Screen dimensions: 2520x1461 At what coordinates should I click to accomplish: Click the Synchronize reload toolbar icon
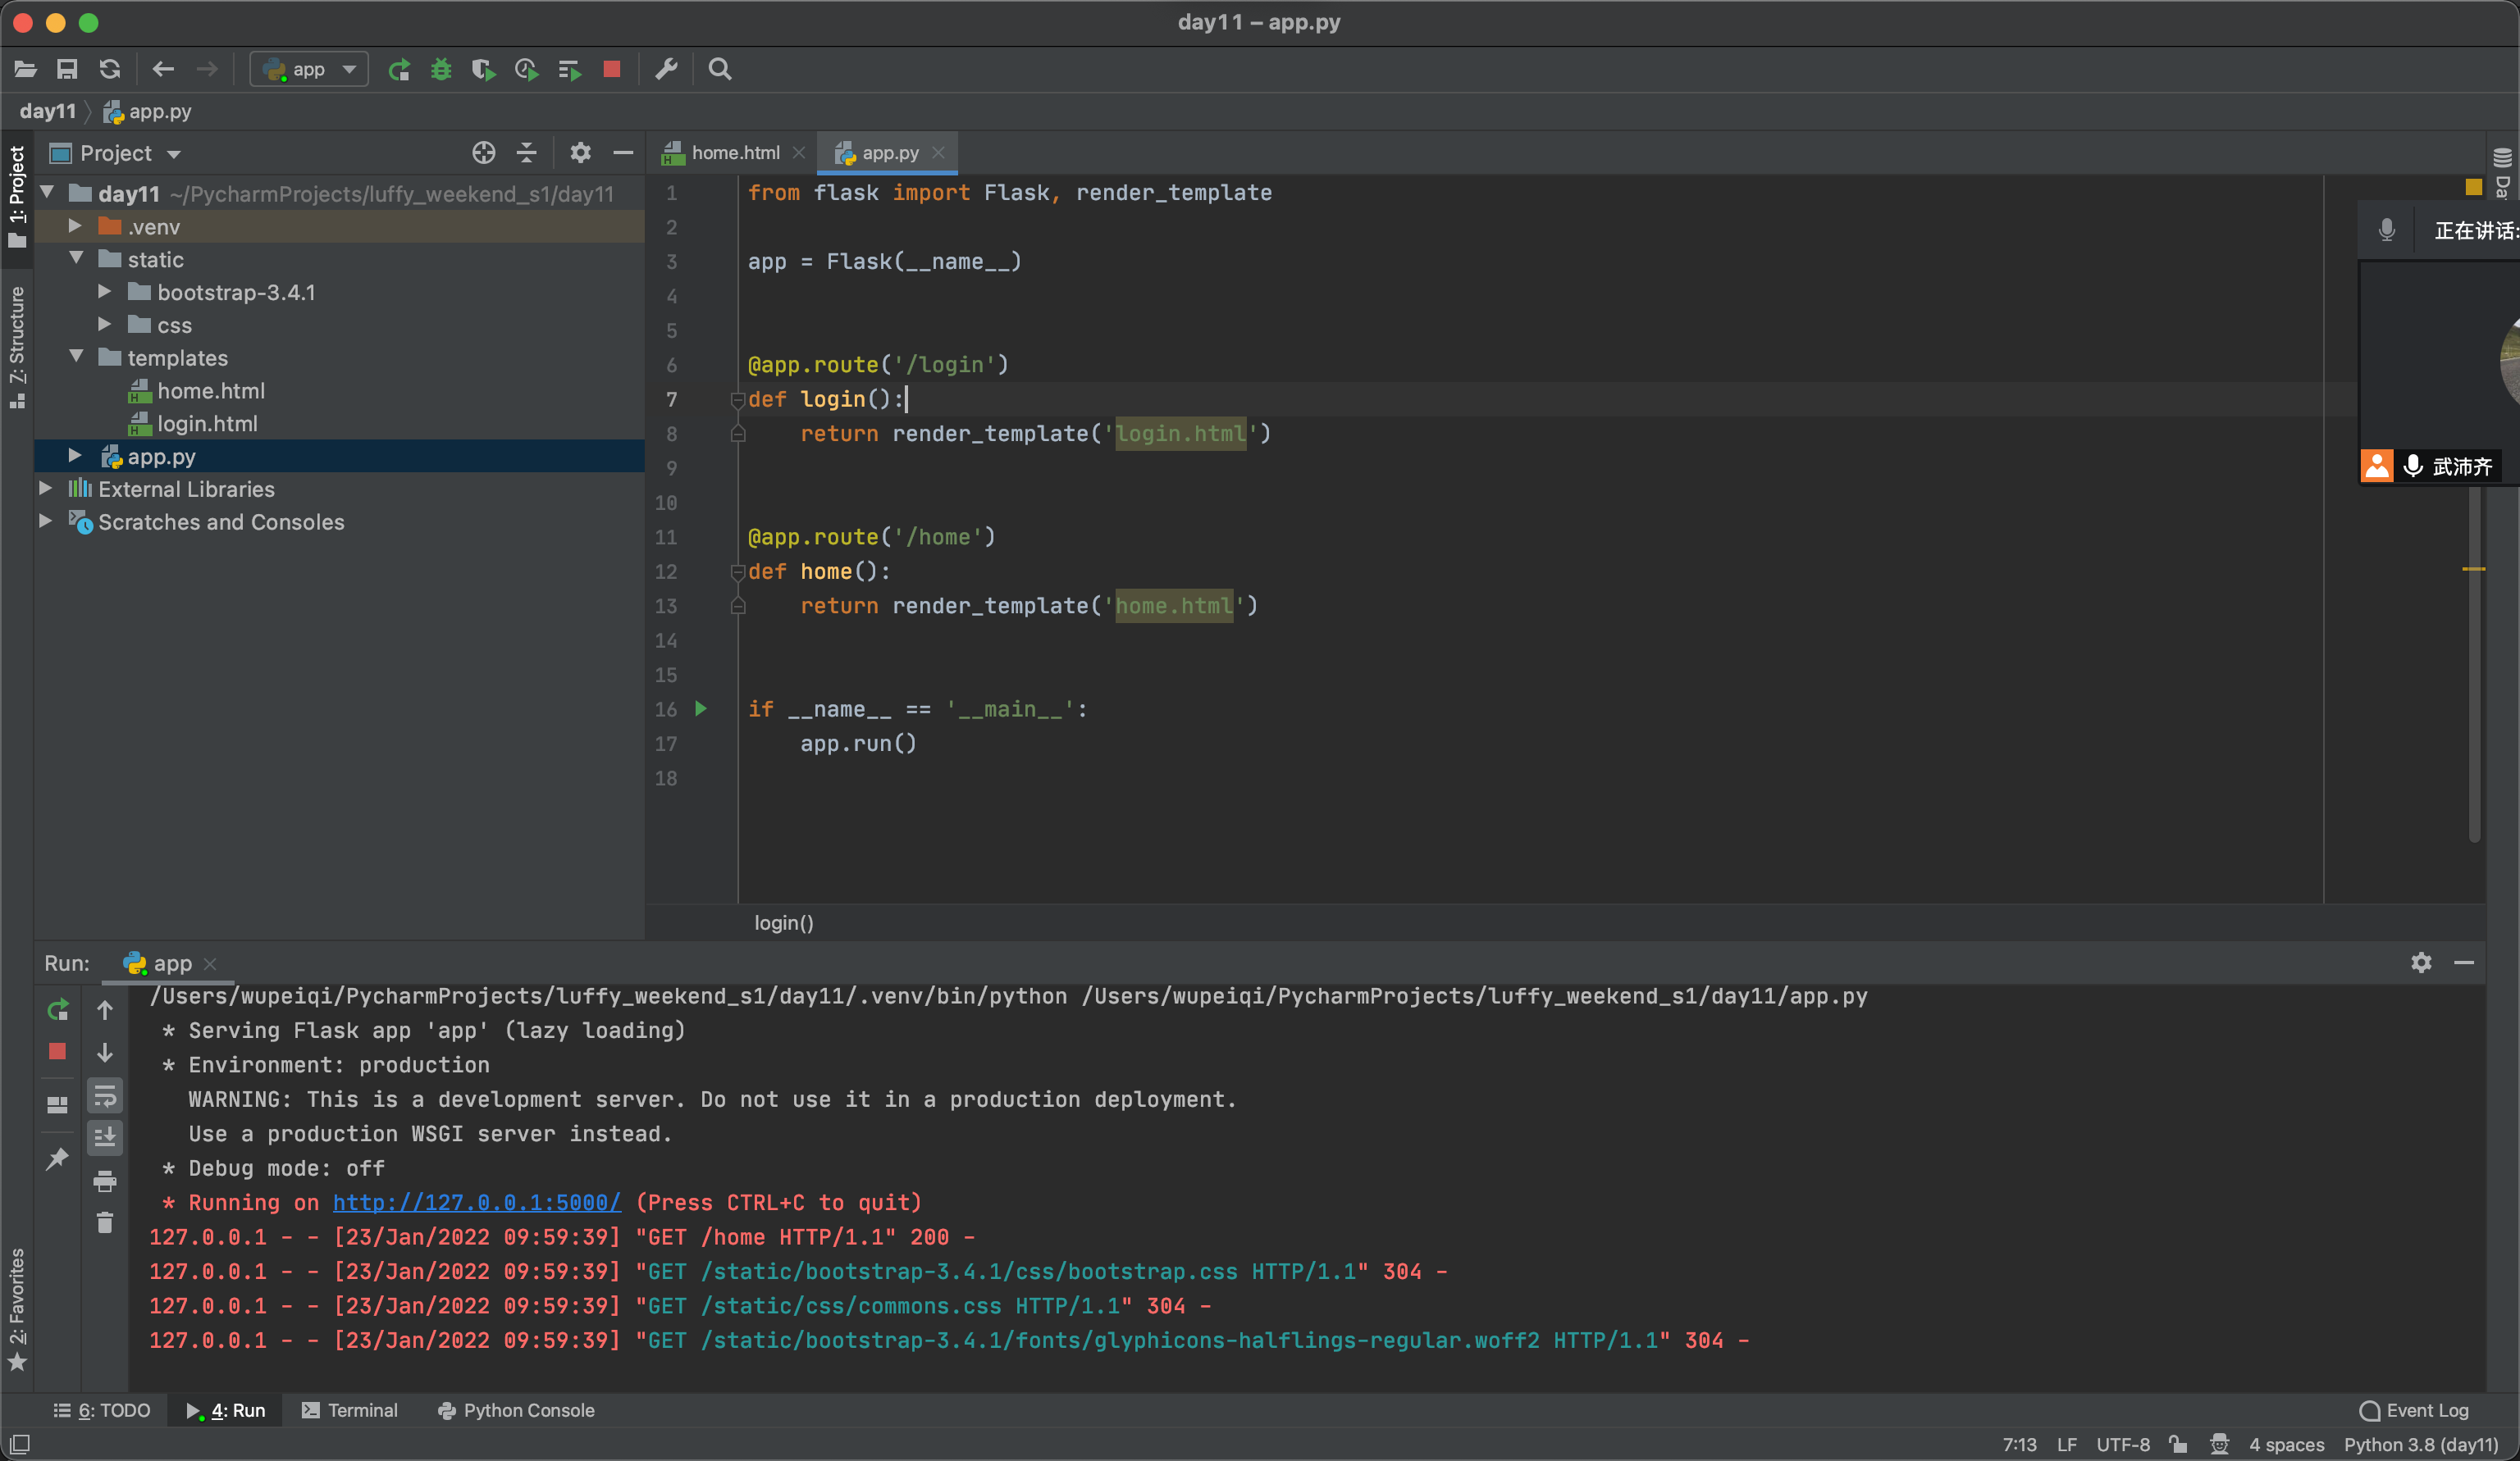[x=110, y=69]
